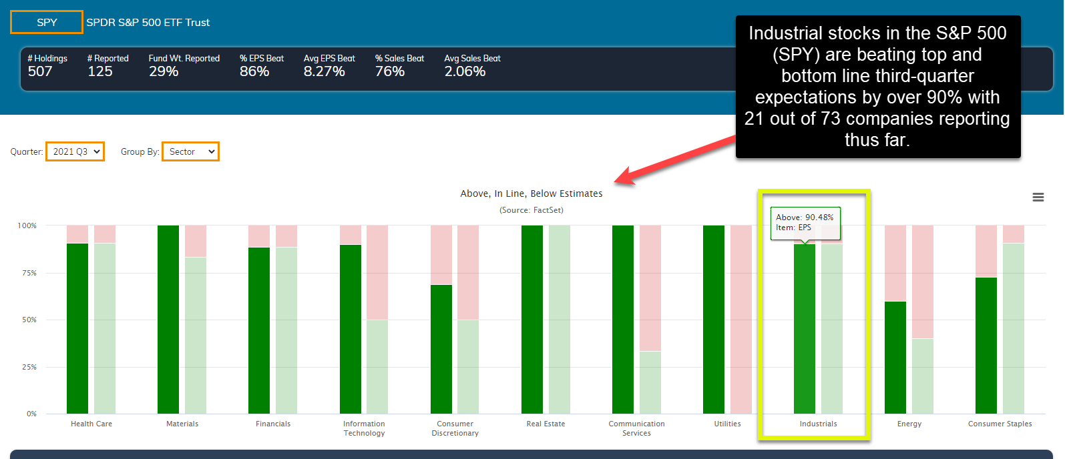Select the light green Sales bar for Materials
1065x459 pixels.
click(196, 336)
